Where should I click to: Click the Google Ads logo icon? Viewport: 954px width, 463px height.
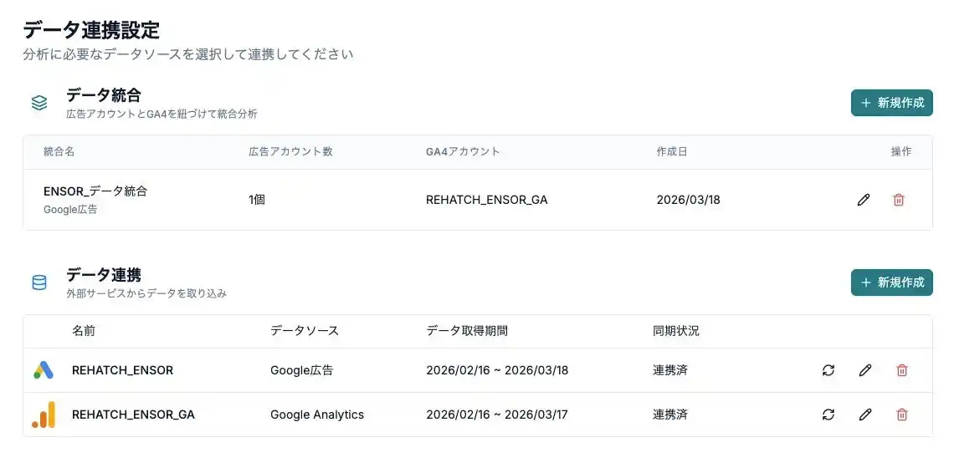tap(44, 370)
